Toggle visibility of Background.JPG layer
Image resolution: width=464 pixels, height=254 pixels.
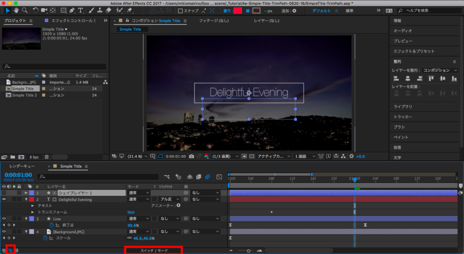click(4, 232)
